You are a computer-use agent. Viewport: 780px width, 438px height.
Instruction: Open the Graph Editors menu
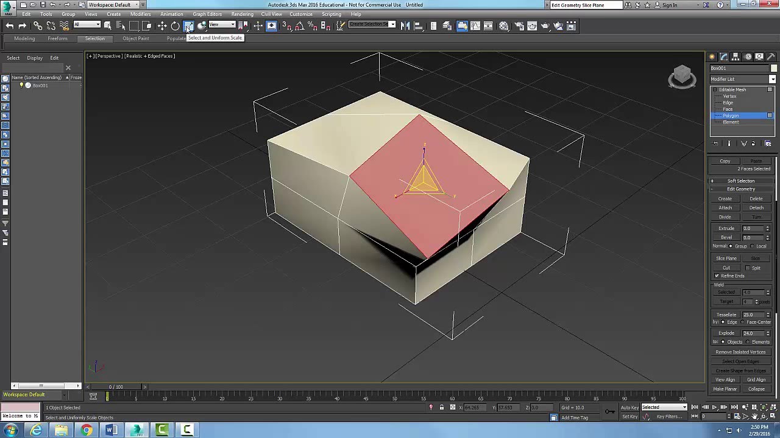pyautogui.click(x=207, y=14)
